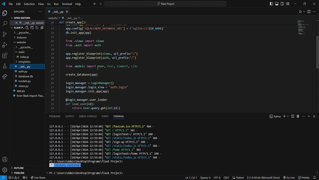Open the Extensions view
This screenshot has height=180, width=319.
click(5, 55)
